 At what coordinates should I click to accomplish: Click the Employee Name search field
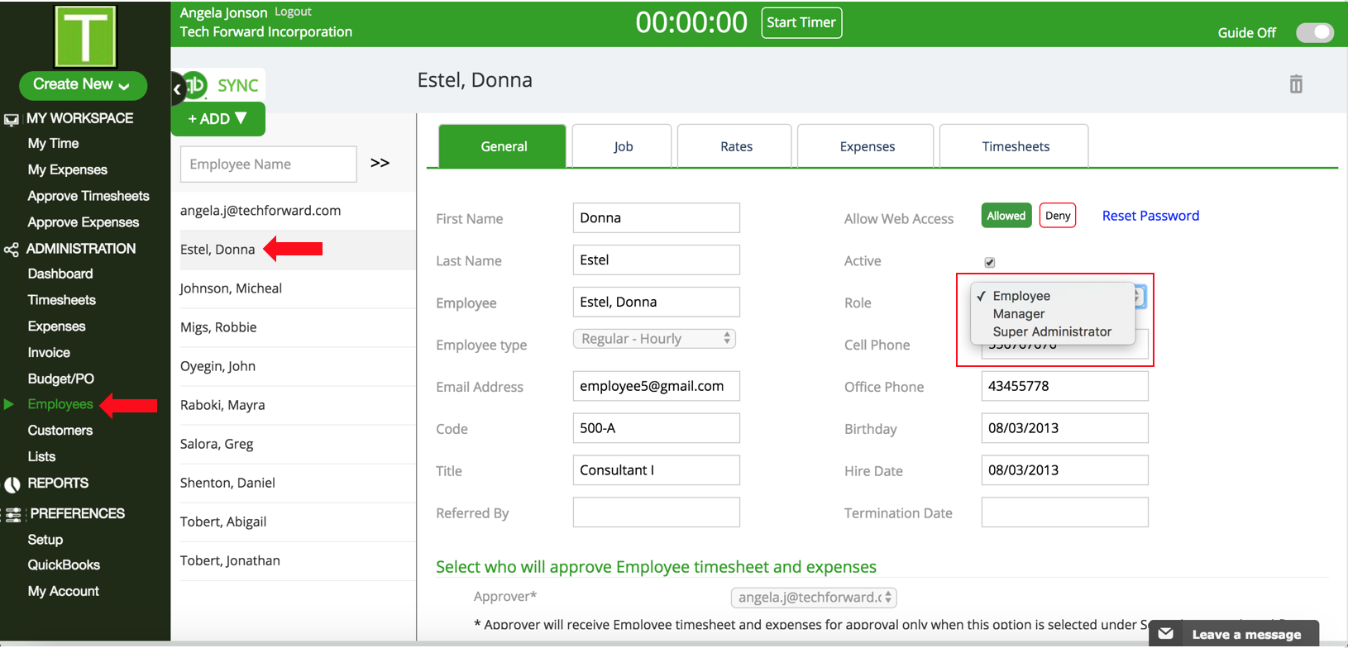tap(268, 164)
